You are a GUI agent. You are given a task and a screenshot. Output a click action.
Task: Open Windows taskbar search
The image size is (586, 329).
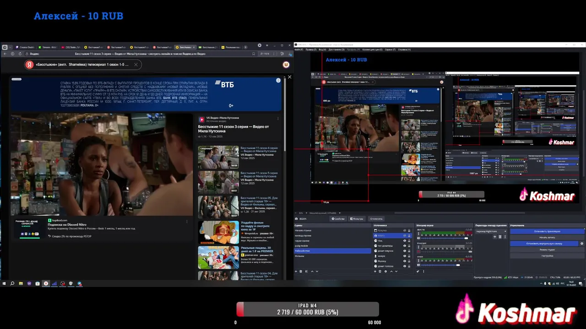pos(12,283)
